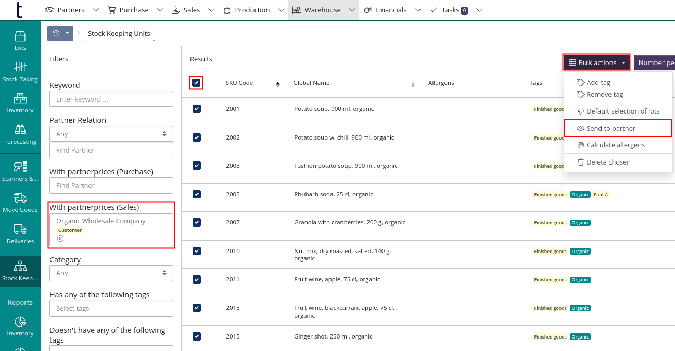Expand the Sales menu chevron
The width and height of the screenshot is (675, 351).
click(x=210, y=10)
